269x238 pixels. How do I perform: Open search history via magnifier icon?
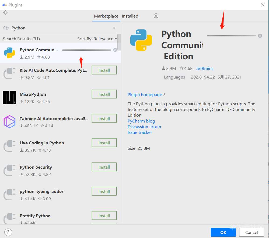pos(6,28)
